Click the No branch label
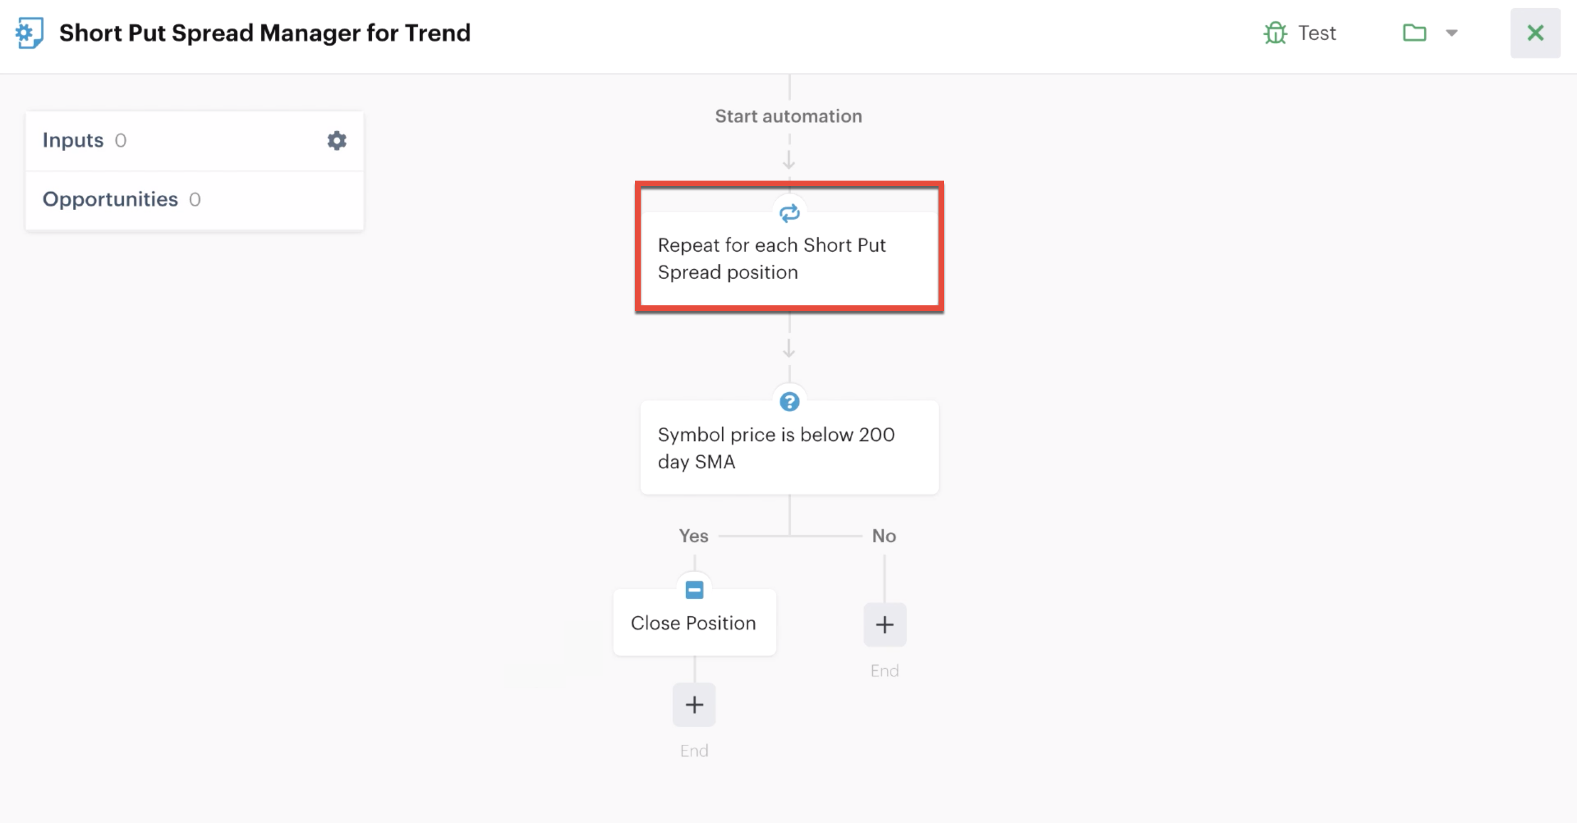Screen dimensions: 1577x823 click(884, 536)
